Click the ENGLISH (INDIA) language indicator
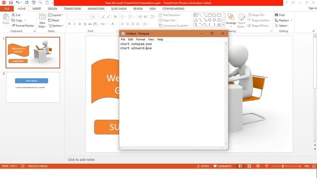Viewport: 317px width, 178px height. coord(38,166)
